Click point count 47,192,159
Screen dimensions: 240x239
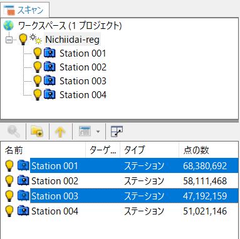tap(205, 196)
